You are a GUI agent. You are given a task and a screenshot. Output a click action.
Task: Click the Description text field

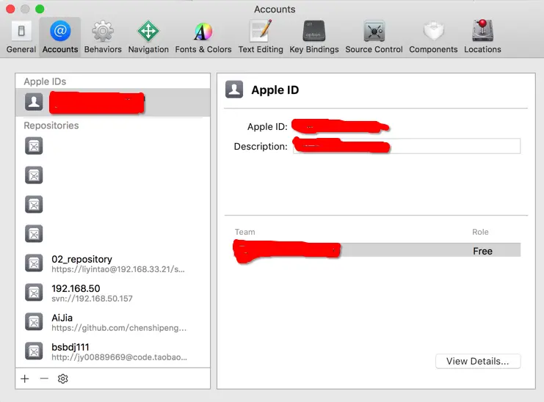tap(407, 146)
